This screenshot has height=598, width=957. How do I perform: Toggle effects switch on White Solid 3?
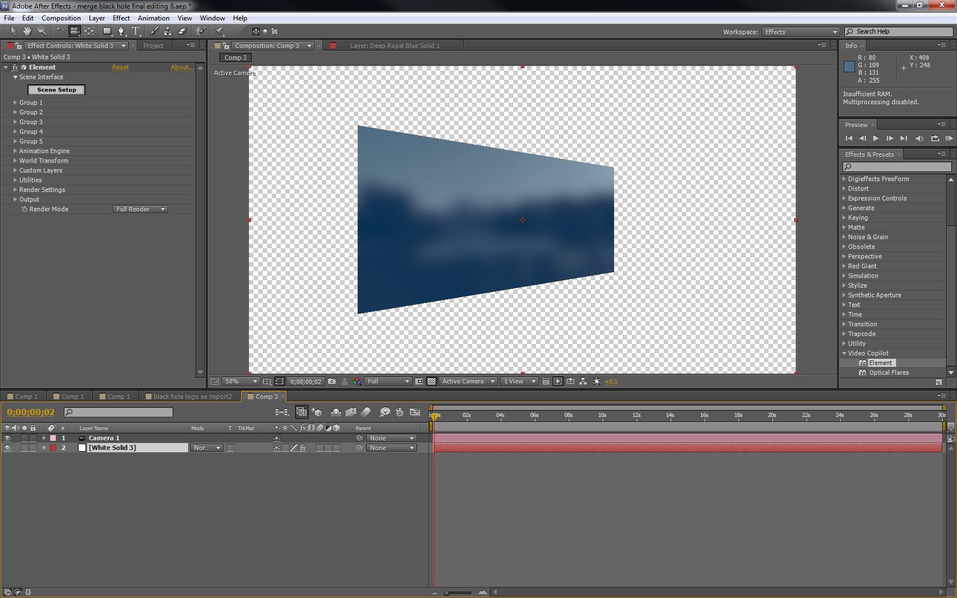pos(303,448)
